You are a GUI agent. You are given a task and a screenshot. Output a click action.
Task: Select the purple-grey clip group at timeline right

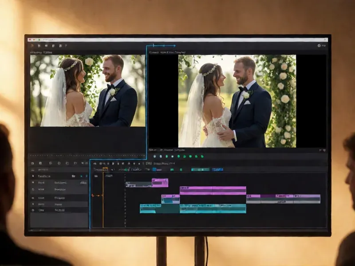(283, 199)
